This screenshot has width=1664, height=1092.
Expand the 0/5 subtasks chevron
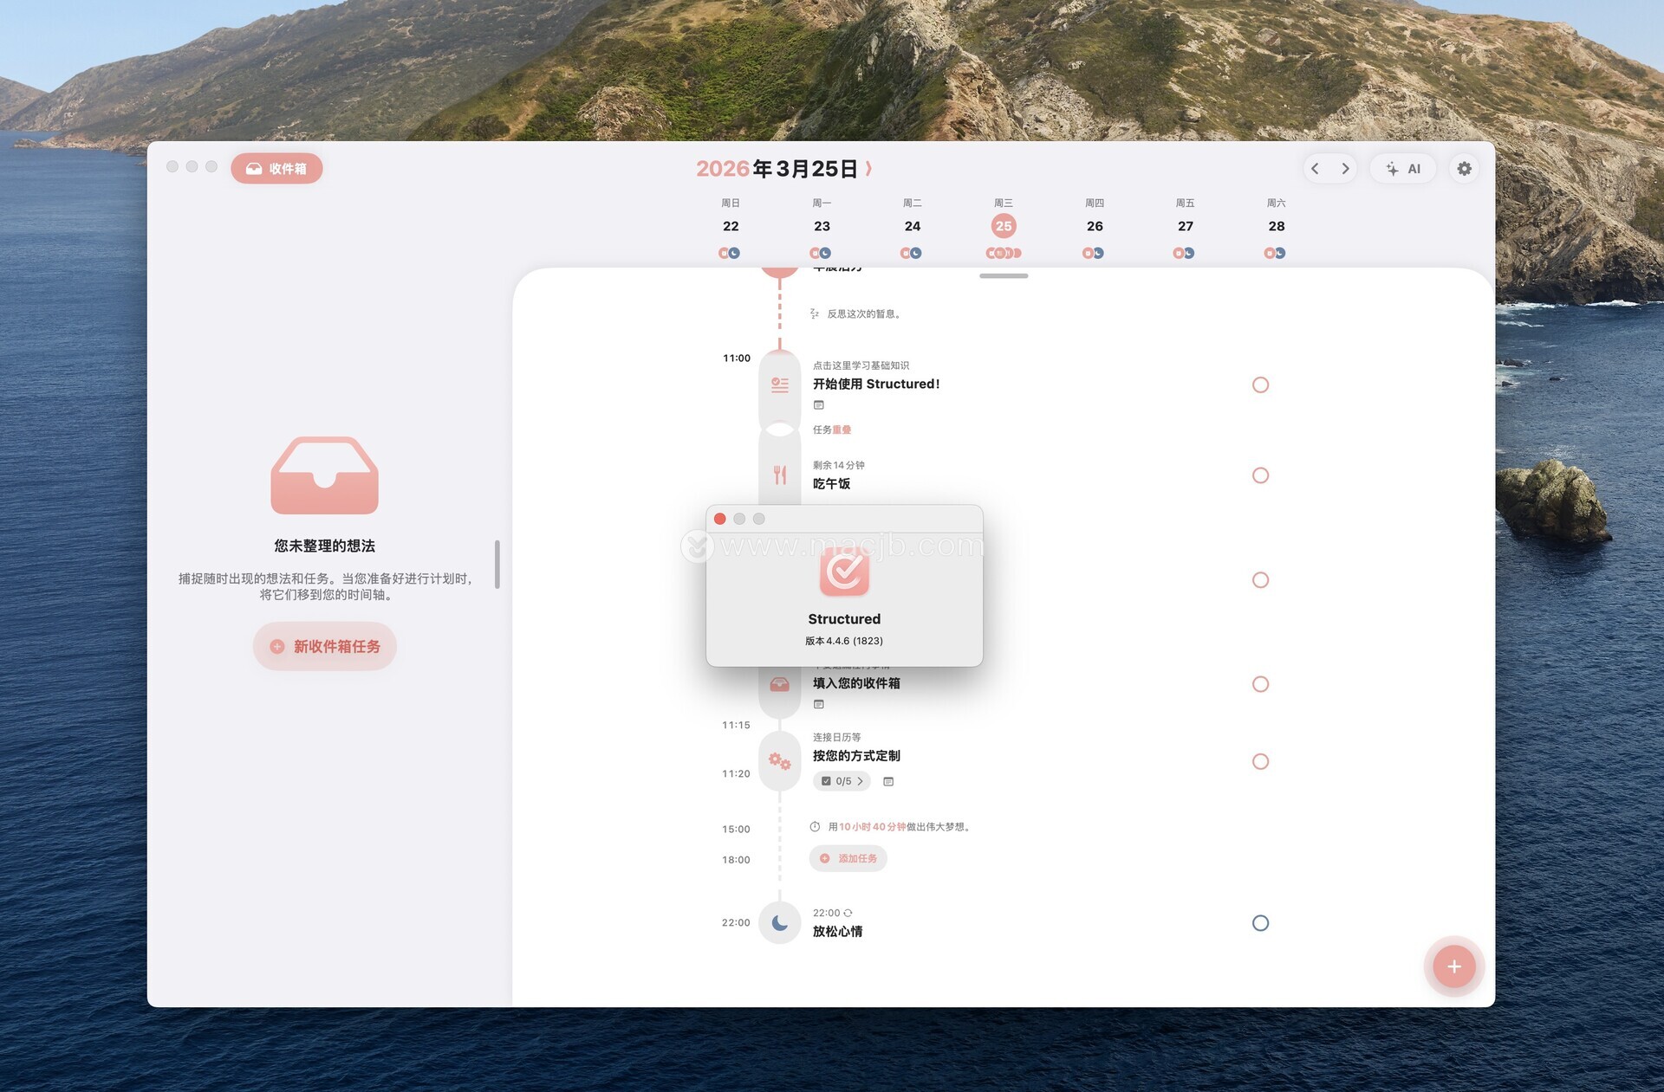(x=860, y=781)
